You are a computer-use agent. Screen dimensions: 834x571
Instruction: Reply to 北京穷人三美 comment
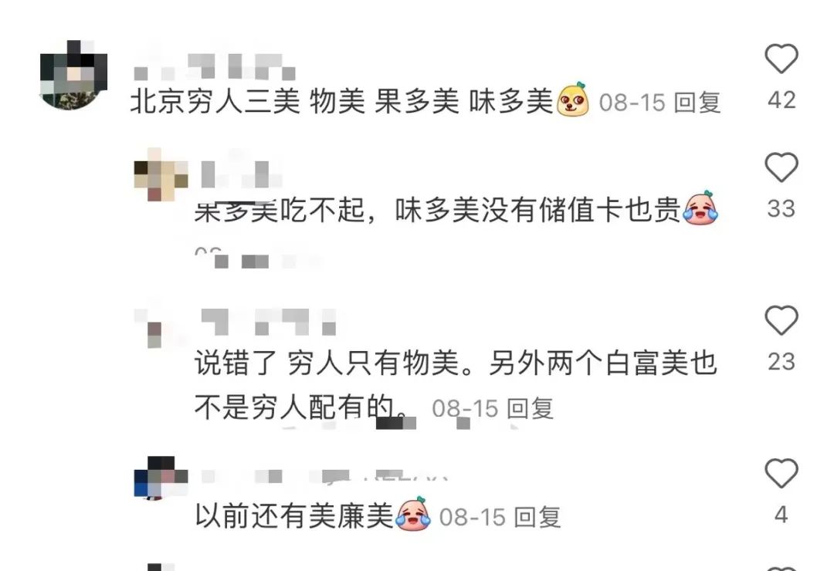click(697, 102)
